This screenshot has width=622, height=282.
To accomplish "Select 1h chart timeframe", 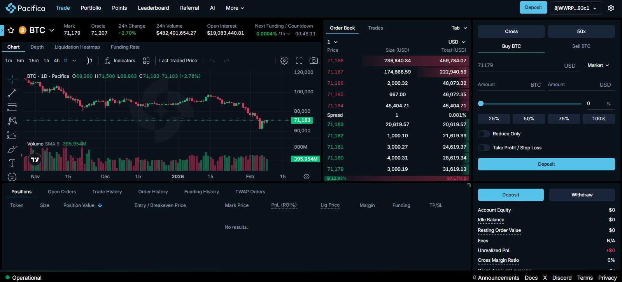I will pos(46,61).
